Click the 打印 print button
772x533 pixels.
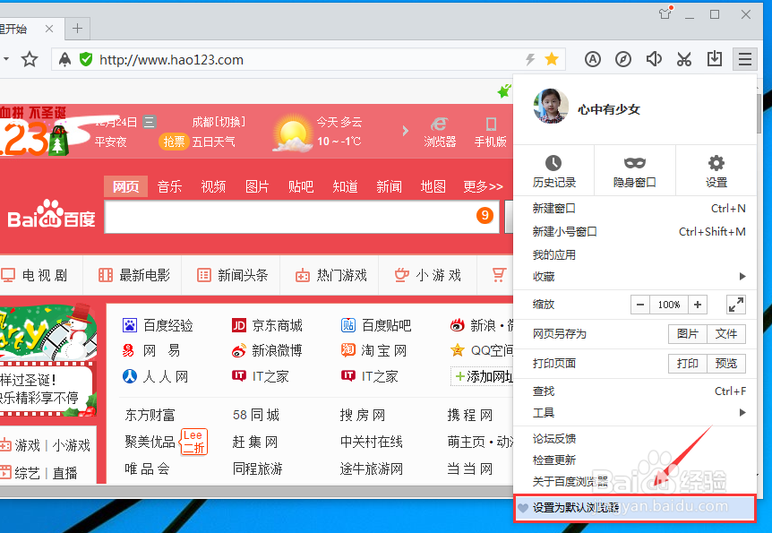(x=688, y=364)
